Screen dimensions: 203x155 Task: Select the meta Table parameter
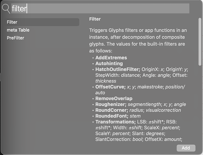point(18,30)
